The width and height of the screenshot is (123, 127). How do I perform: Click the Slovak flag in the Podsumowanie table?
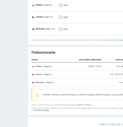pyautogui.click(x=33, y=83)
